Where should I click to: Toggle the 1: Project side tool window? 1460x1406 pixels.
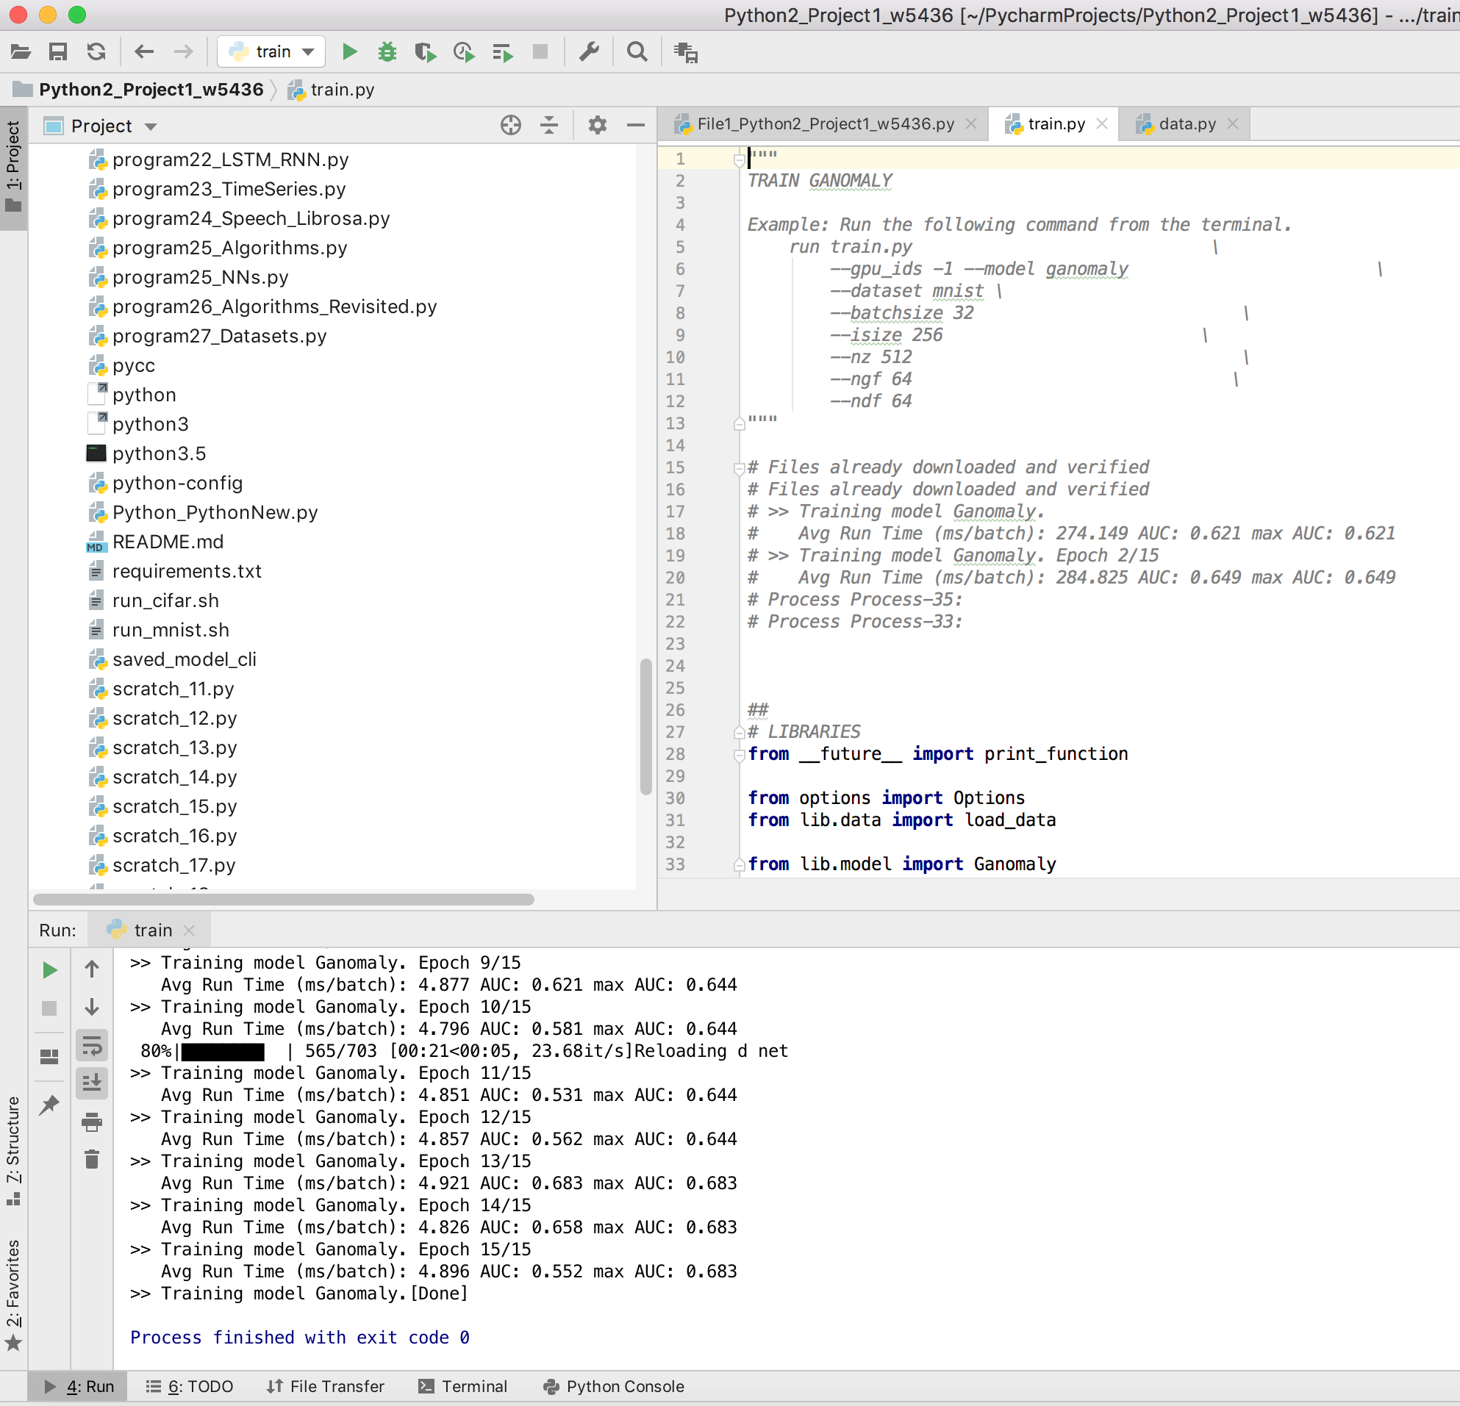click(x=13, y=167)
